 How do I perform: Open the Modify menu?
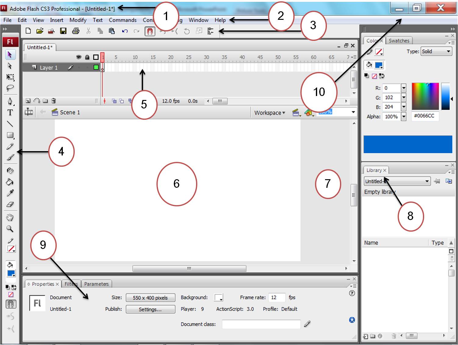click(78, 20)
